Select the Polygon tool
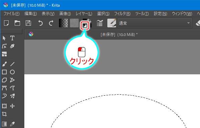The width and height of the screenshot is (200, 128). click(4, 80)
